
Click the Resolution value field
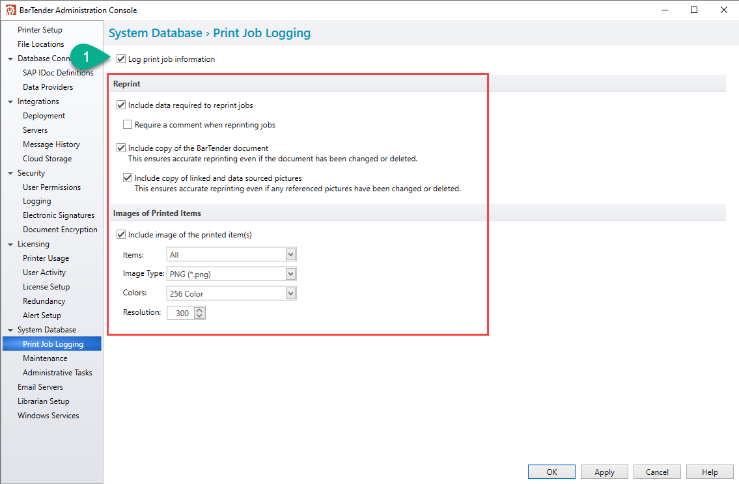click(x=181, y=313)
